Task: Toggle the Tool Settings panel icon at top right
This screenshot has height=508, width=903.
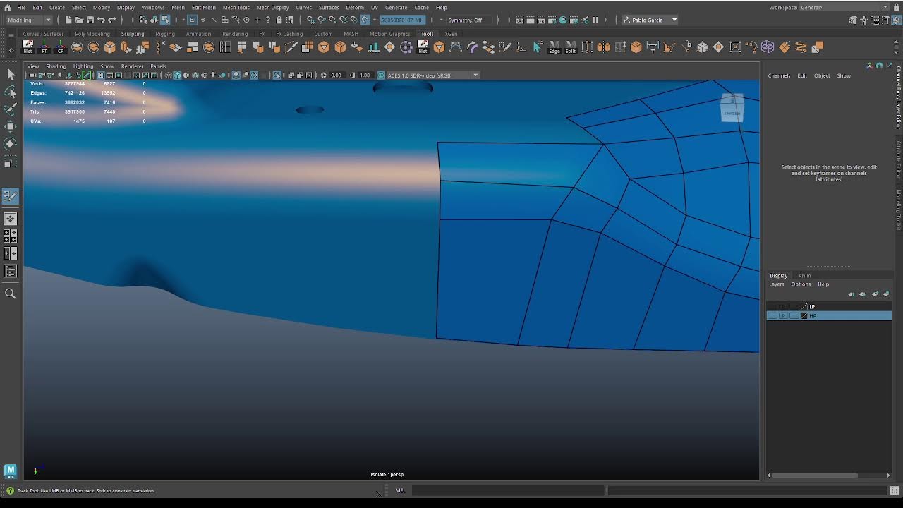Action: coord(886,20)
